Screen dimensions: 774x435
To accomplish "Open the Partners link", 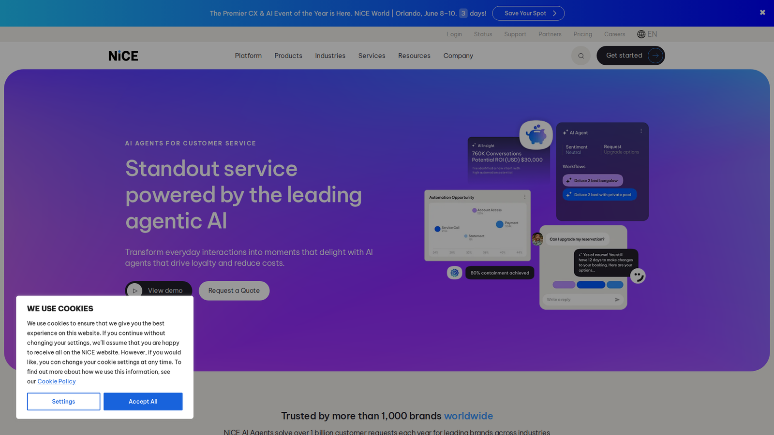I will (550, 34).
